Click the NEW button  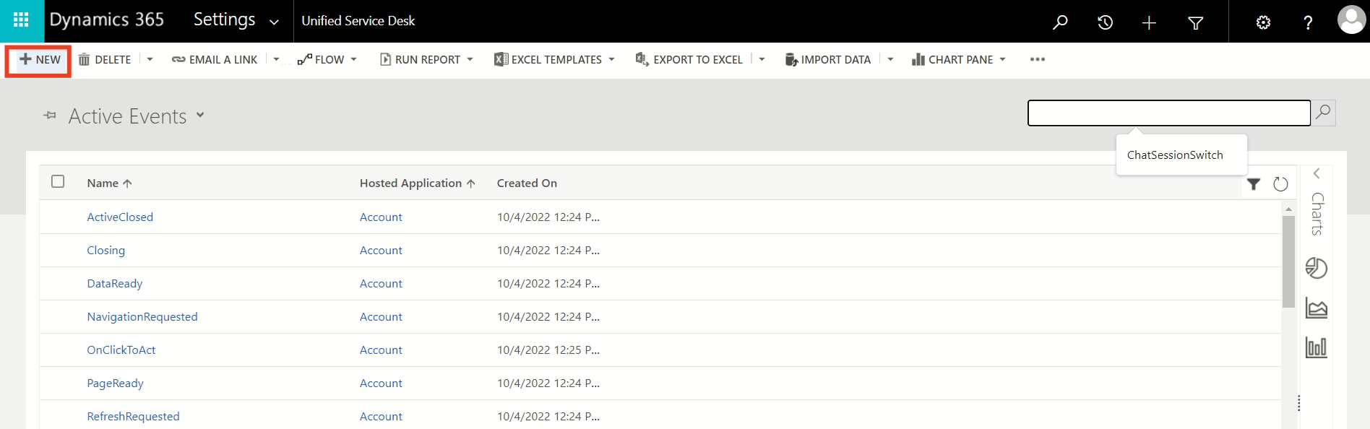[x=39, y=60]
